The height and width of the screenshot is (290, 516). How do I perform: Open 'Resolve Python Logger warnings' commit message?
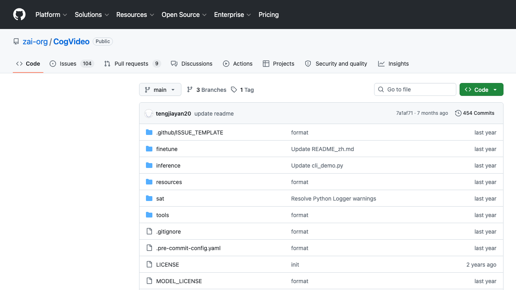point(333,199)
